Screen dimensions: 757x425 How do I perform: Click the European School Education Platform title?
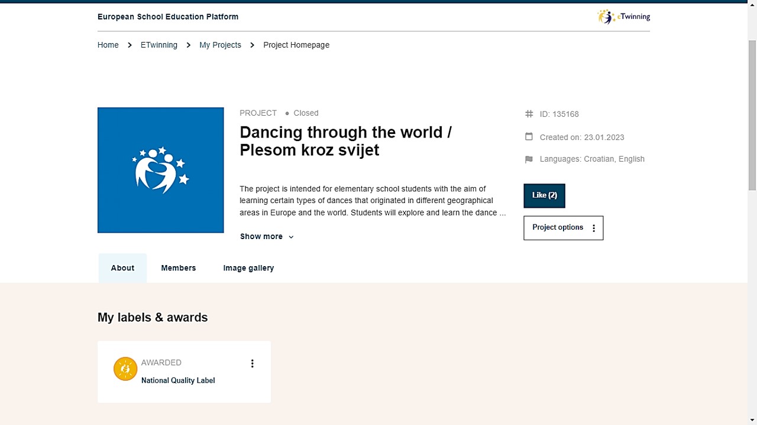click(168, 17)
